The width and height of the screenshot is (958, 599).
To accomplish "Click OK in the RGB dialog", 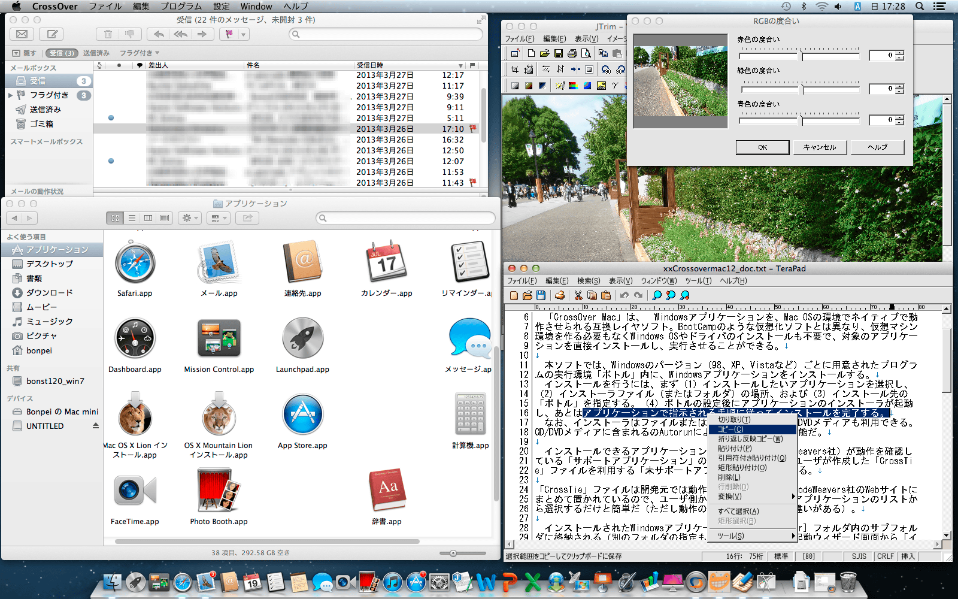I will 762,147.
